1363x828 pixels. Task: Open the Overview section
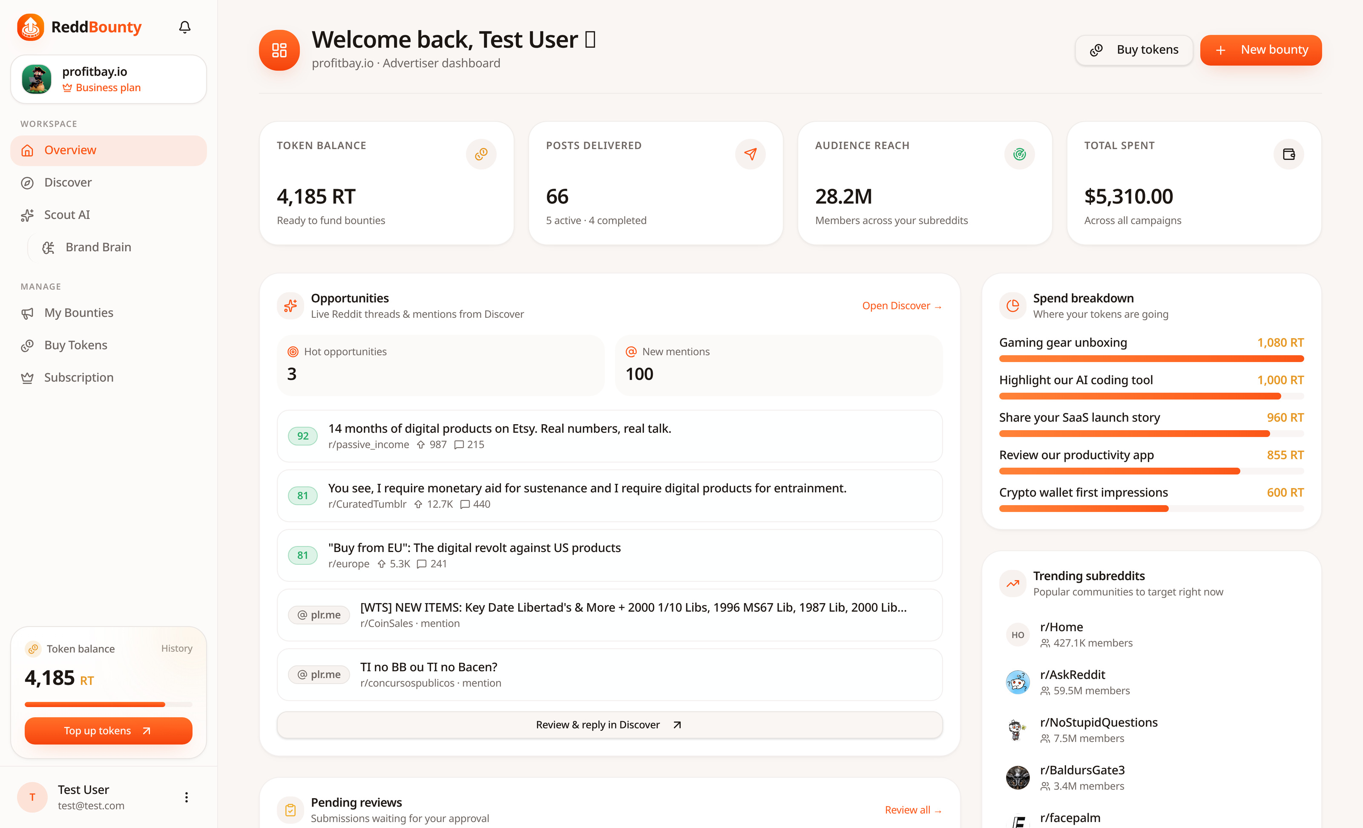click(109, 150)
